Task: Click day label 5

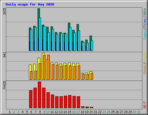Action: tap(27, 112)
